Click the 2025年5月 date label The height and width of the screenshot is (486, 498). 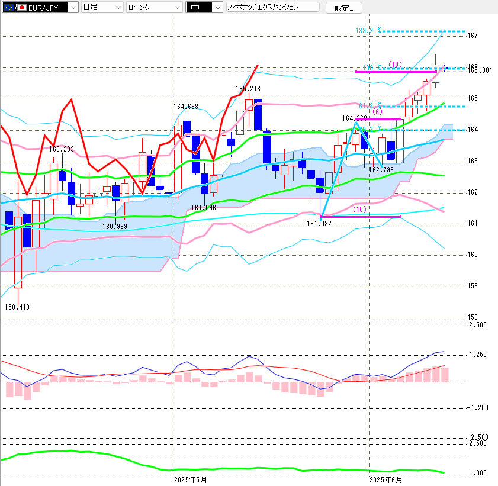coord(191,479)
